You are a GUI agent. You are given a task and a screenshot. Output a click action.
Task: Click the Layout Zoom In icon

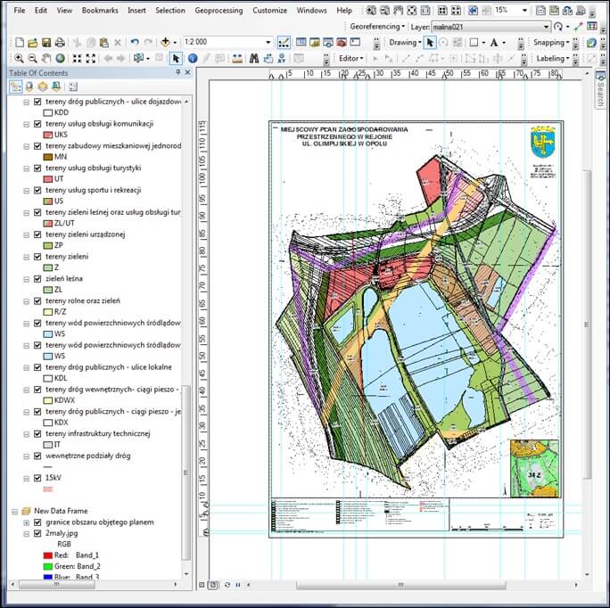pos(371,11)
